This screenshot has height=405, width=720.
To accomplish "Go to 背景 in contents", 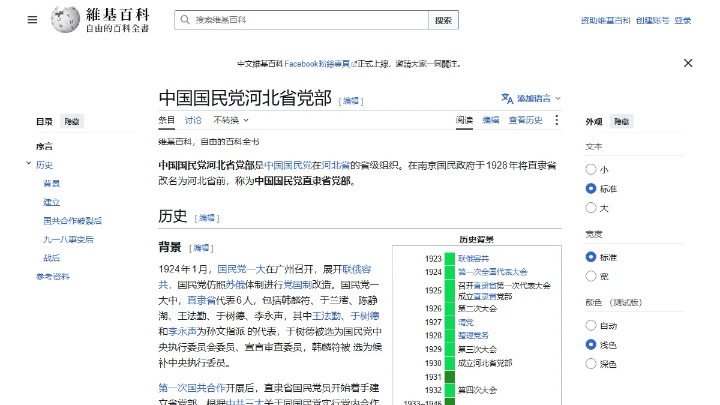I will [52, 184].
